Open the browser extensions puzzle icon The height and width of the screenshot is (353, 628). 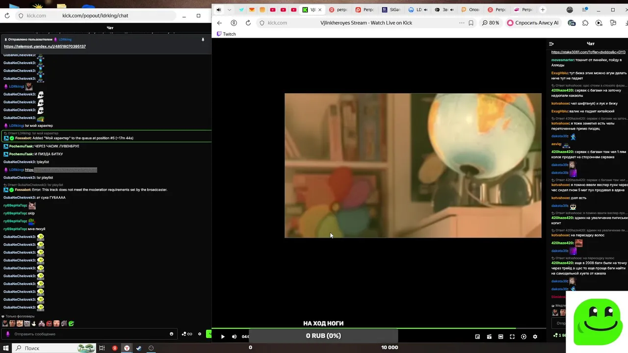tap(585, 23)
